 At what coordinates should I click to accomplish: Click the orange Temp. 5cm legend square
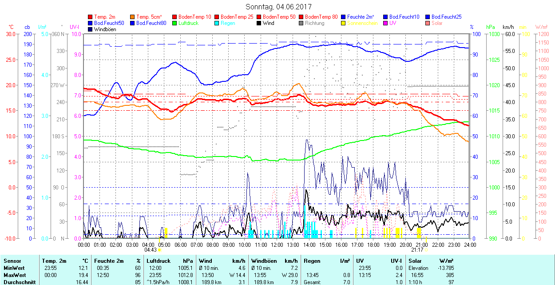click(133, 17)
